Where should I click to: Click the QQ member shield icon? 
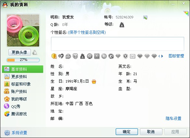pyautogui.click(x=54, y=56)
